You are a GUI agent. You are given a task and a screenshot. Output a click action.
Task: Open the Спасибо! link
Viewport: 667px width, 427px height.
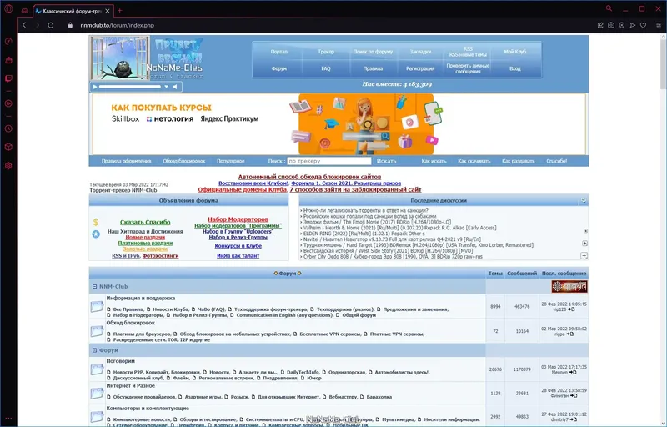556,161
